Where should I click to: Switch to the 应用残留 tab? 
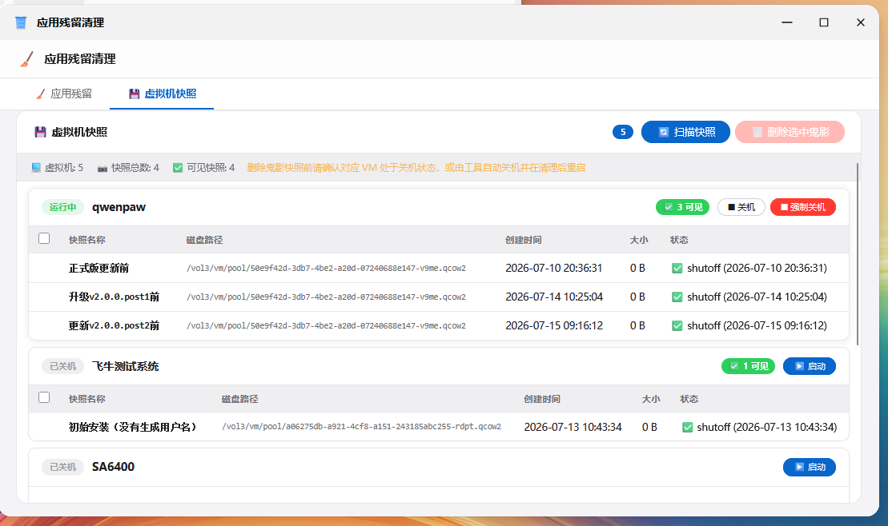[63, 94]
